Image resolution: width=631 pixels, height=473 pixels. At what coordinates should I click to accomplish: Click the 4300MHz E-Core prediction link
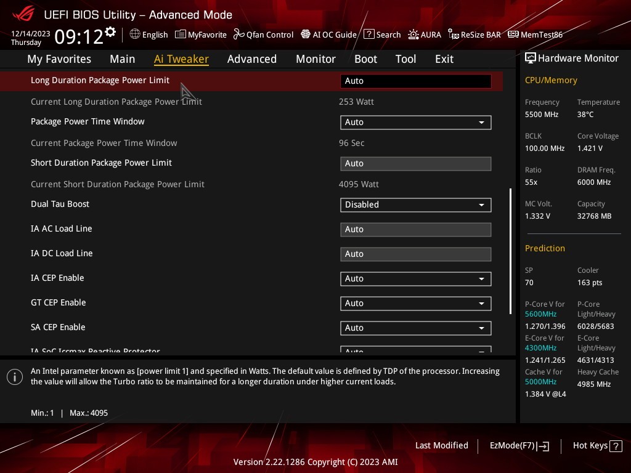point(540,348)
